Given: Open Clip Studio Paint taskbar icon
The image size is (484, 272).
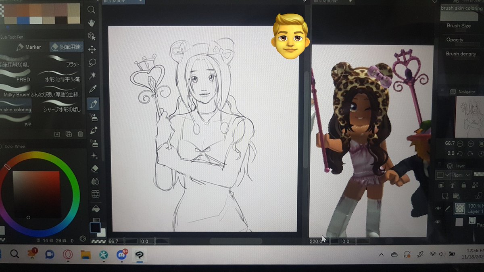Looking at the screenshot, I should 140,255.
